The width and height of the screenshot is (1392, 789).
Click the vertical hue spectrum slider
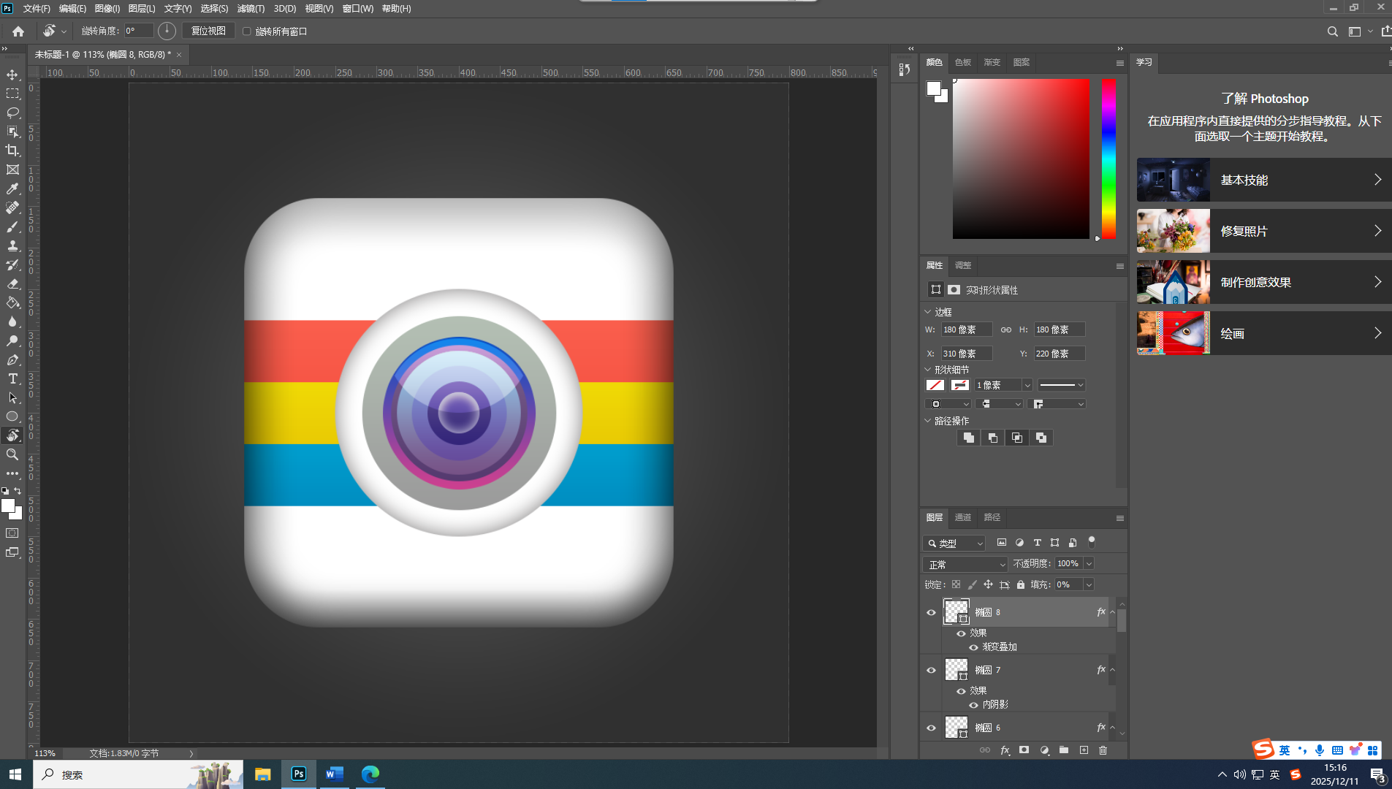1108,159
